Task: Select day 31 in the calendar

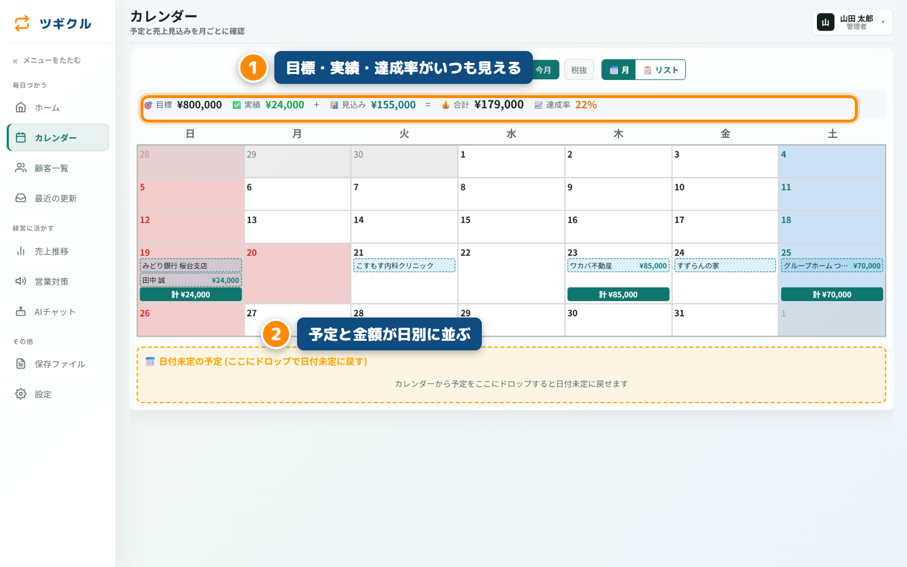Action: point(725,320)
